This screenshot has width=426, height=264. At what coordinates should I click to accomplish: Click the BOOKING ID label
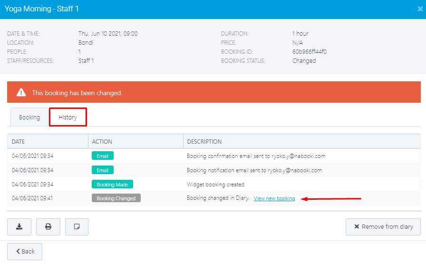pyautogui.click(x=237, y=52)
